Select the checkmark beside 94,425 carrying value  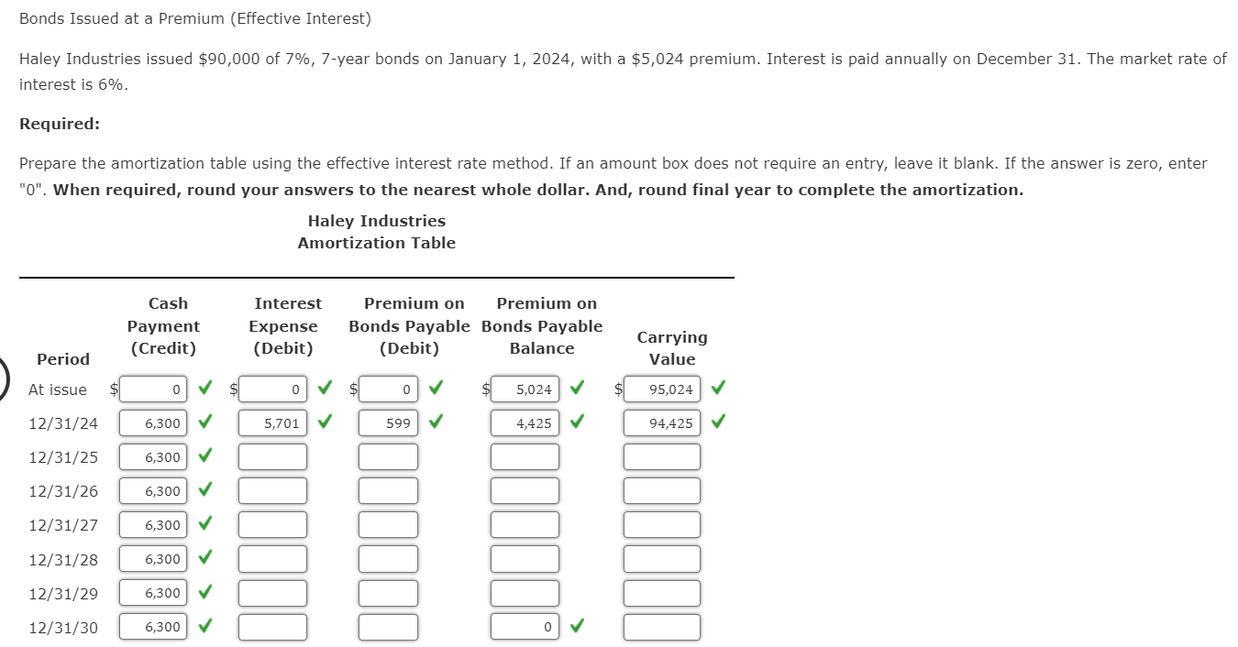point(716,422)
